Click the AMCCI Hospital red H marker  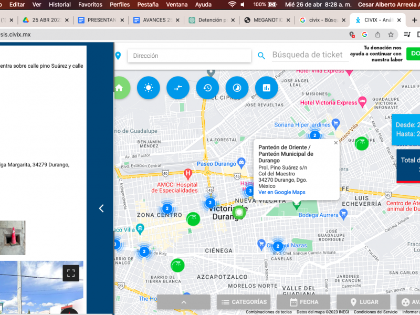coord(188,174)
